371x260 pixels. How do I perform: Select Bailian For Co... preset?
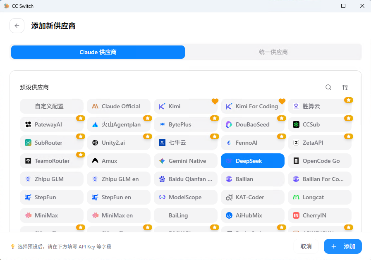(320, 179)
